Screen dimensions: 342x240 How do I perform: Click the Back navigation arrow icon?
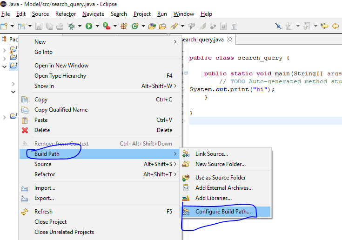[x=335, y=26]
